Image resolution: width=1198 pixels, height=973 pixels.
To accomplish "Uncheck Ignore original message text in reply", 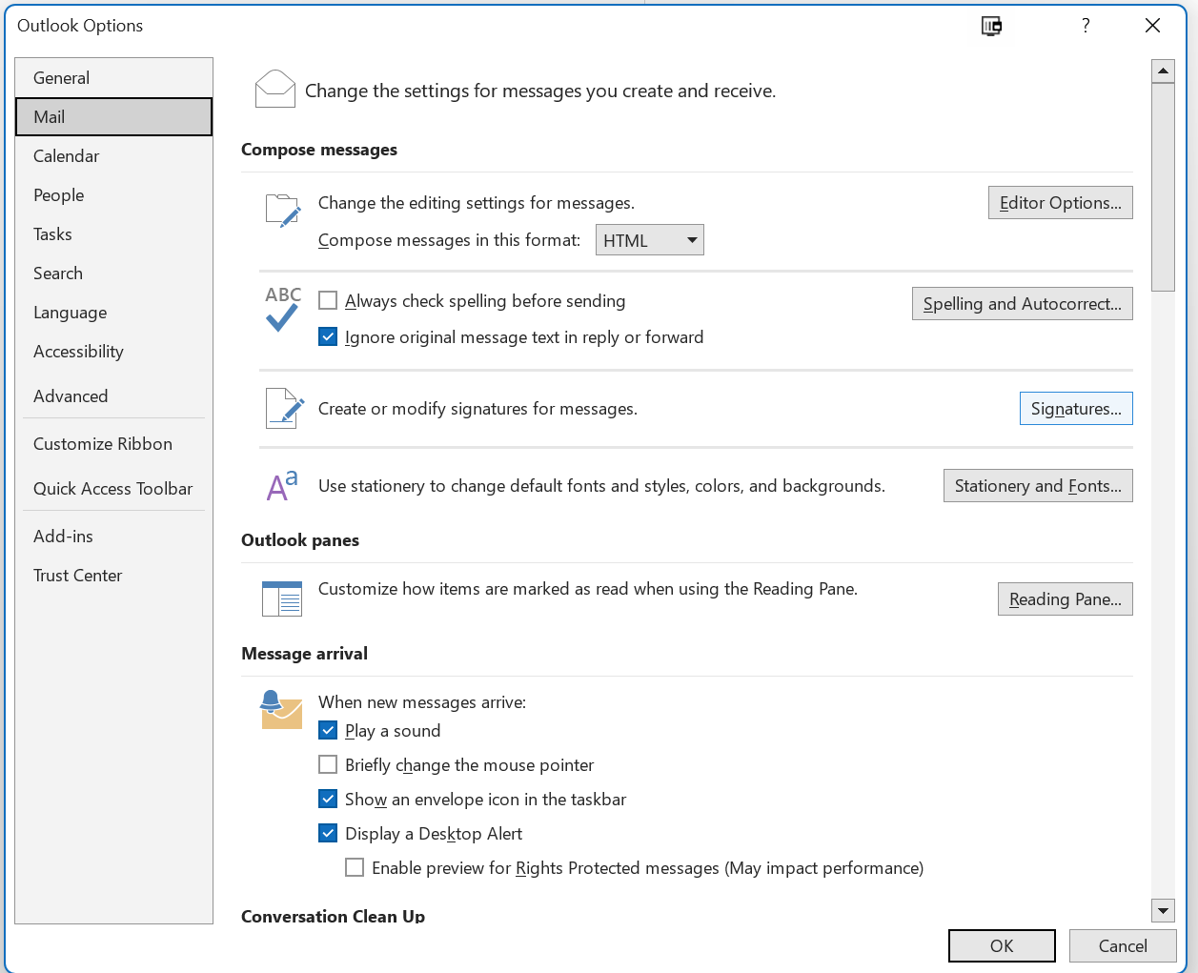I will coord(328,337).
